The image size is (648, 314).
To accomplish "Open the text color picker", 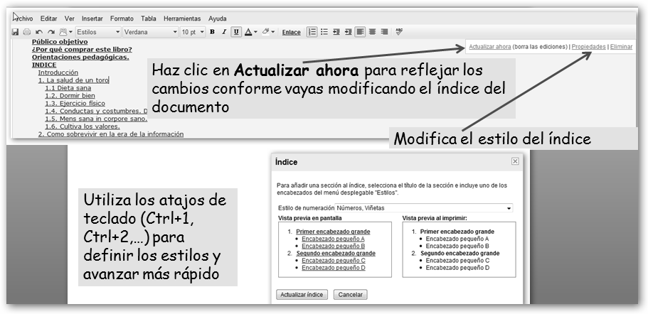I will tap(250, 32).
